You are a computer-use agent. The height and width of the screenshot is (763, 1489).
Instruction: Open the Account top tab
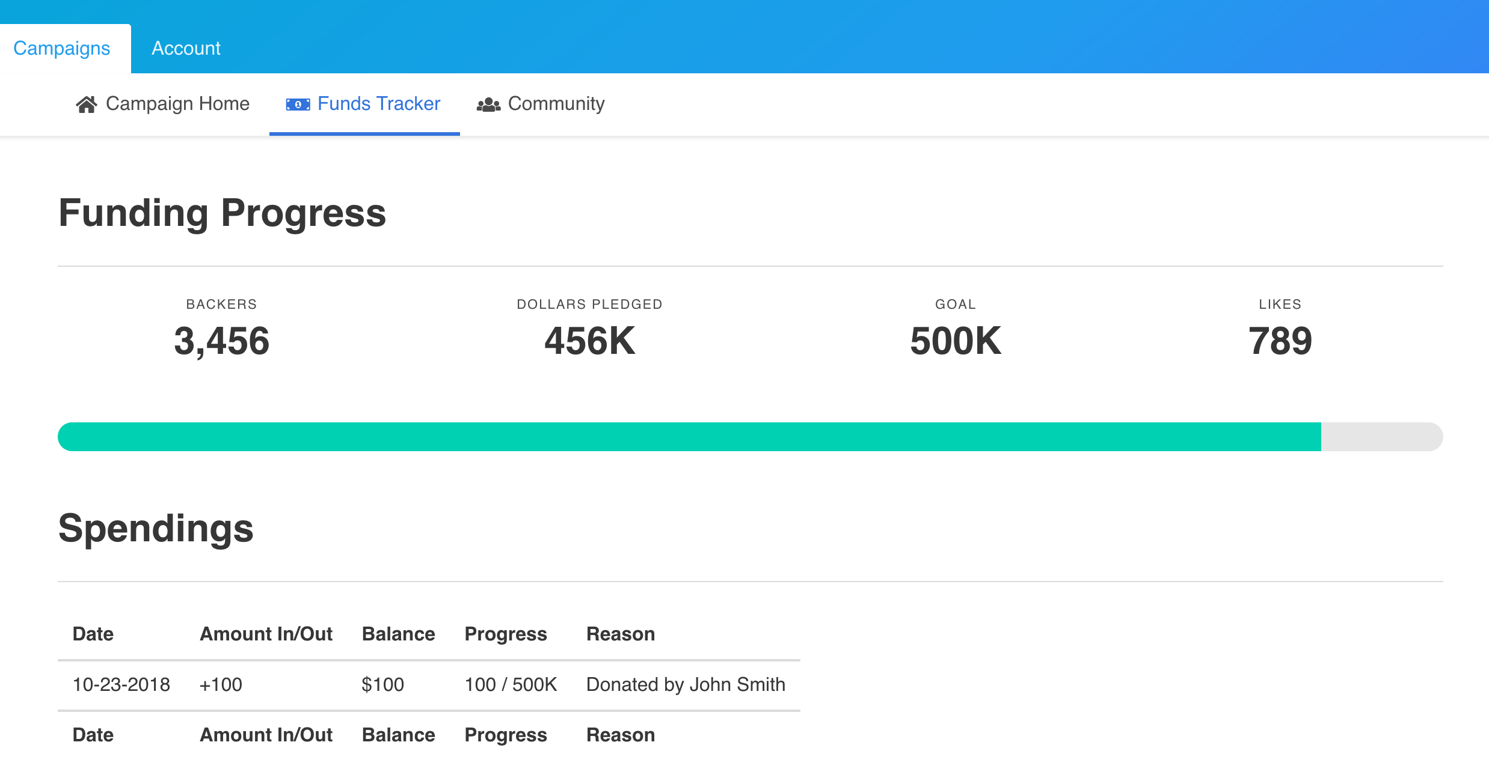pyautogui.click(x=186, y=49)
